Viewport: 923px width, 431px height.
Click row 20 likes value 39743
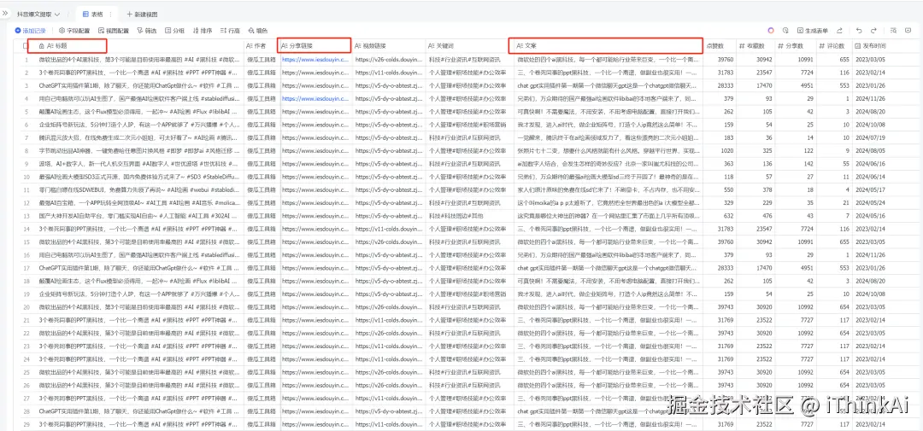point(724,306)
